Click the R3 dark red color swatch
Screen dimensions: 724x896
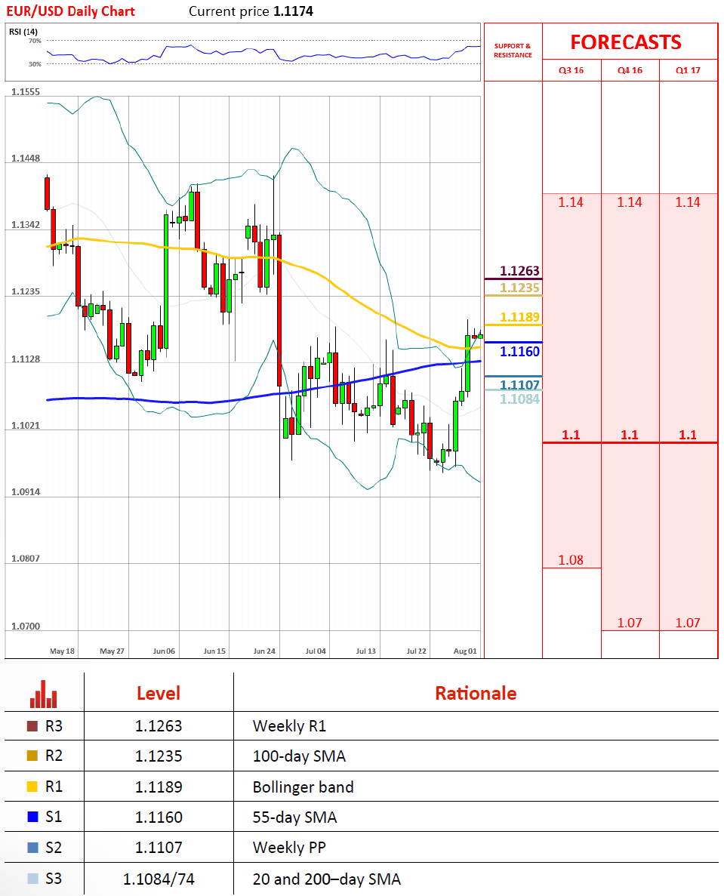[x=32, y=726]
